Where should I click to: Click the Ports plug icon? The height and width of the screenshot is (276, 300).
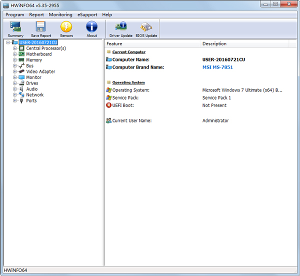pos(21,100)
